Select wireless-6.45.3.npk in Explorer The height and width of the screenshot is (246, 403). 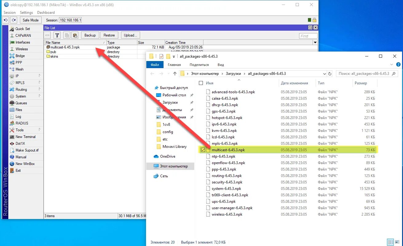point(227,214)
